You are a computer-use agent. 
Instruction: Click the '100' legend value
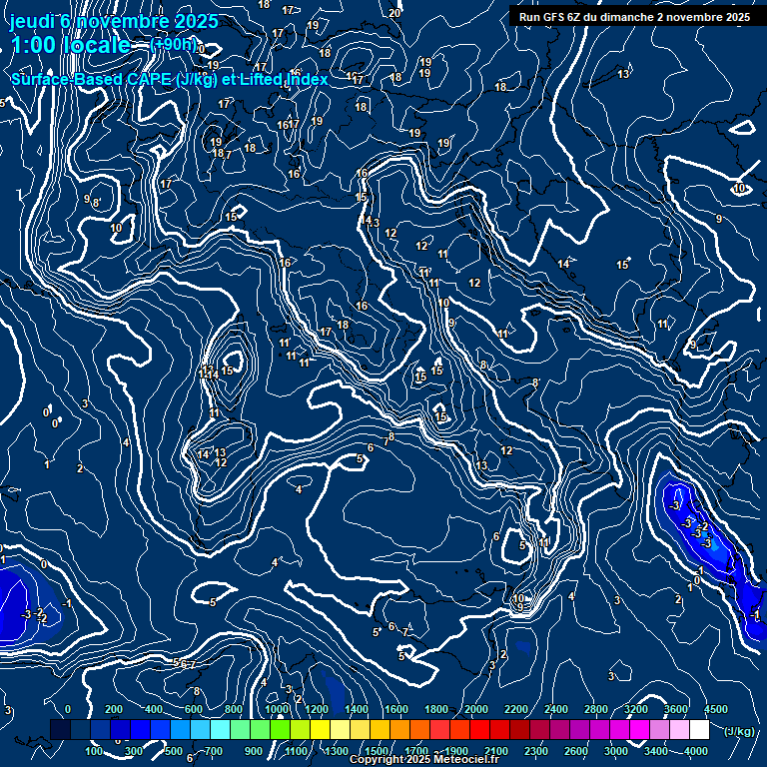94,751
